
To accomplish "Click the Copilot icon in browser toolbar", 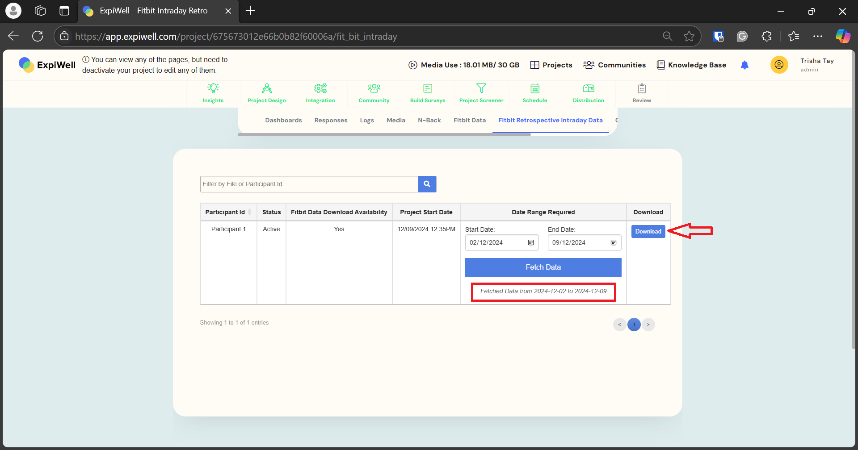I will (843, 36).
